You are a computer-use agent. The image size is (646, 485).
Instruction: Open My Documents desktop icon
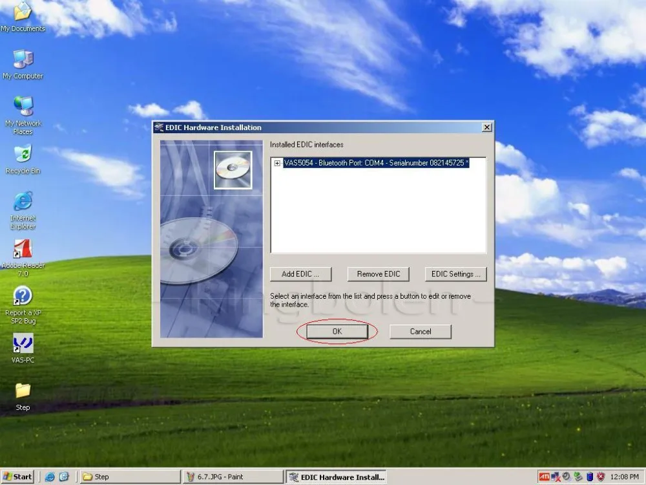pos(23,17)
